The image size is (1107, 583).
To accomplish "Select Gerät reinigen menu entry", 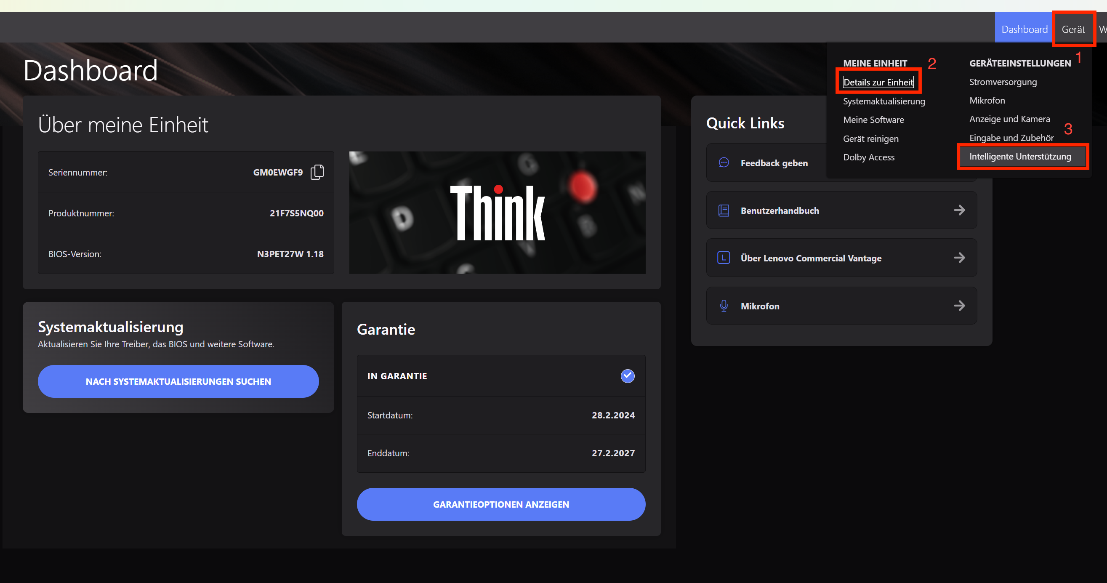I will pyautogui.click(x=870, y=139).
